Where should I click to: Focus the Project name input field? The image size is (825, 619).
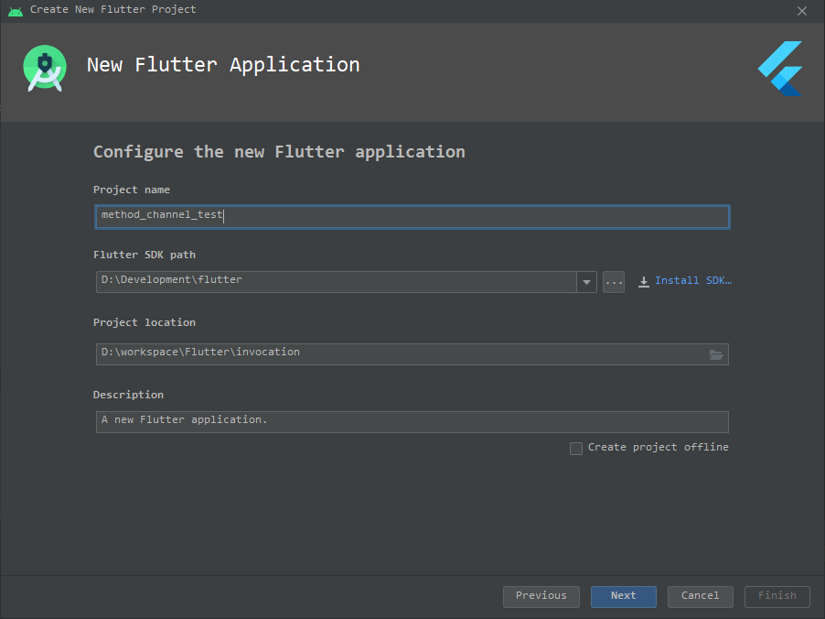(x=412, y=216)
